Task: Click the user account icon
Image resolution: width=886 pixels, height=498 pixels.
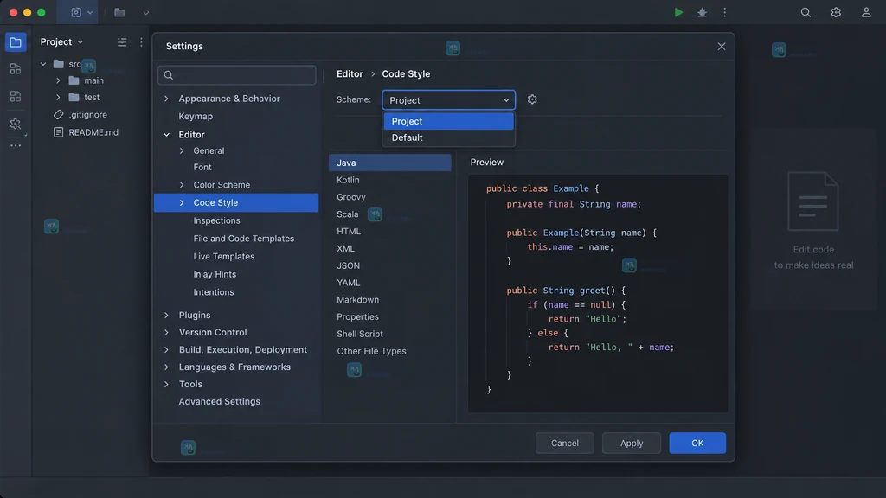Action: point(865,12)
